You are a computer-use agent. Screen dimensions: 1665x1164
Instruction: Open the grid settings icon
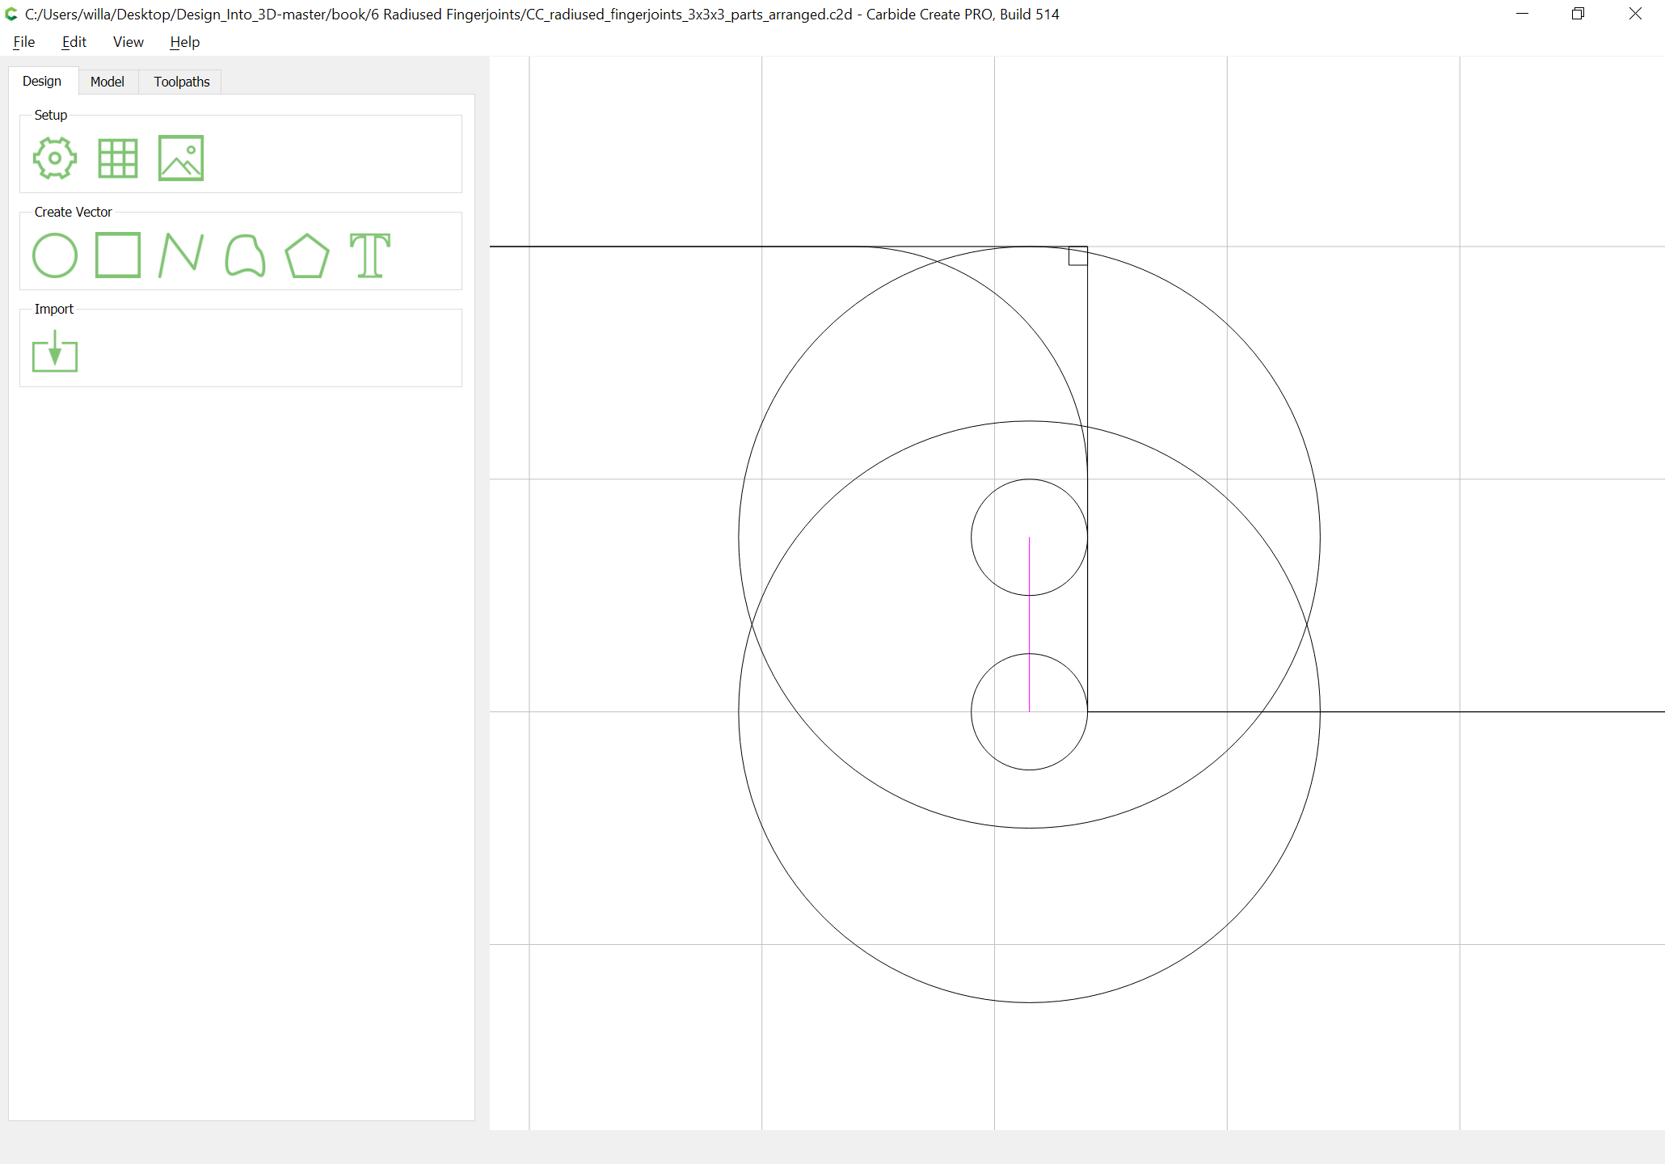pos(118,158)
